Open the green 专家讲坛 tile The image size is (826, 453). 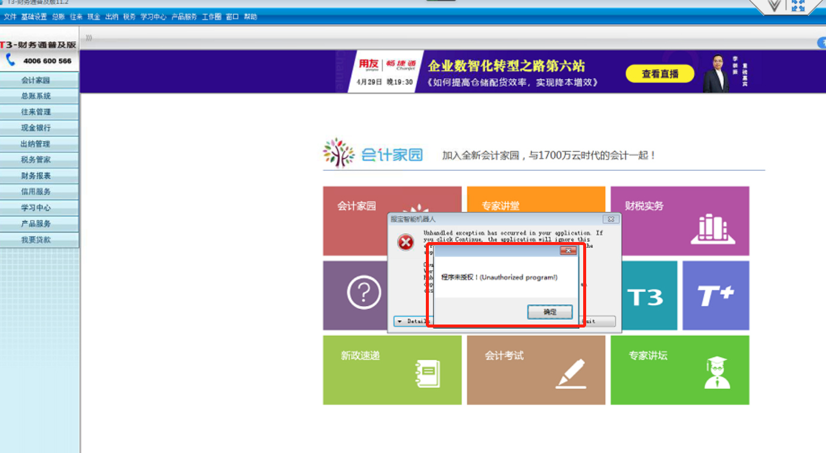pyautogui.click(x=680, y=370)
